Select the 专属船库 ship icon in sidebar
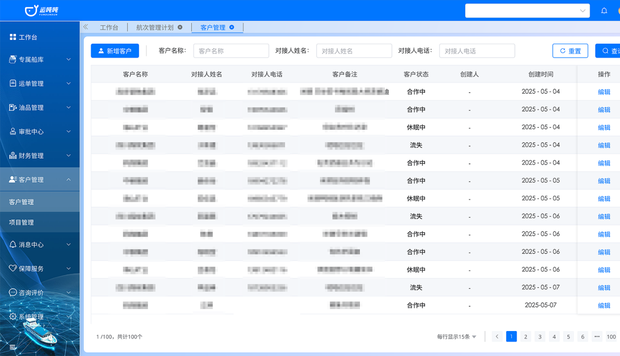This screenshot has height=356, width=620. [13, 59]
